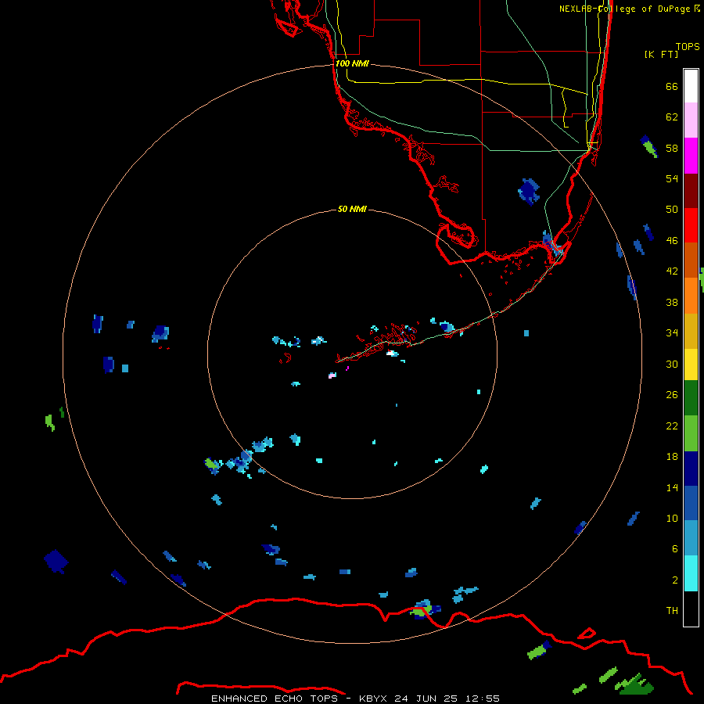Pick the magenta legend swatch near 58
This screenshot has width=704, height=704.
tap(691, 156)
